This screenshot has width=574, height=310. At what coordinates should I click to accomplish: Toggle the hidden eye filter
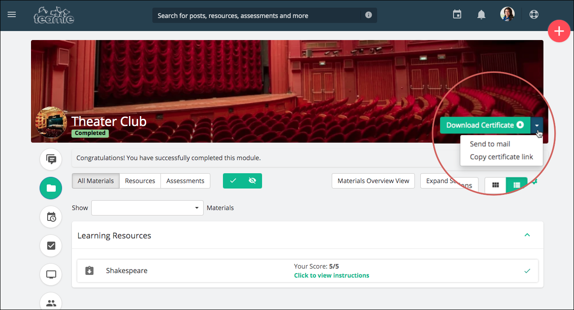tap(252, 181)
